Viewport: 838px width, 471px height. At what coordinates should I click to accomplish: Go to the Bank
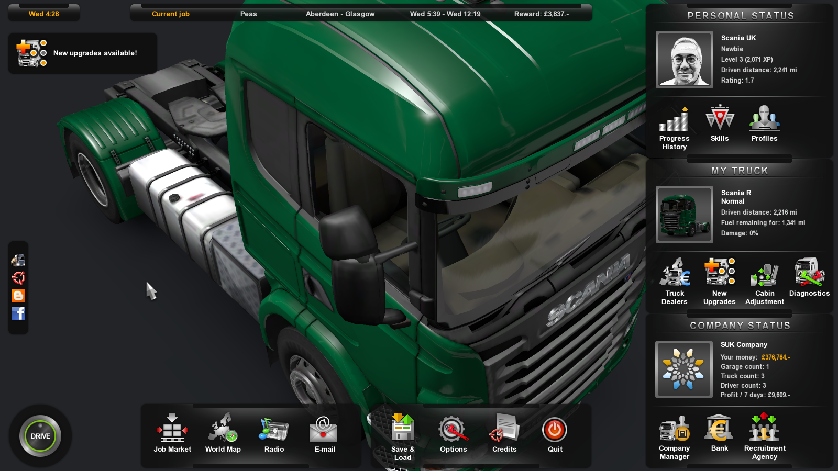(719, 433)
